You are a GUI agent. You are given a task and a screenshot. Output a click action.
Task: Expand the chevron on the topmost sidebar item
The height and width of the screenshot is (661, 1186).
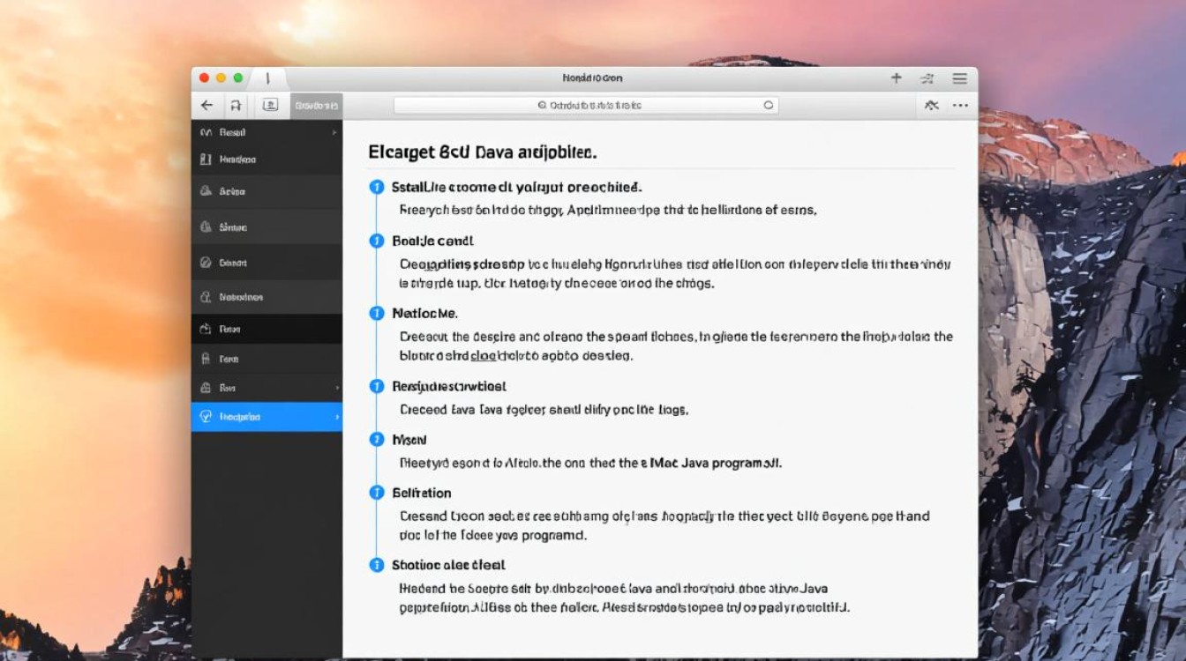334,132
